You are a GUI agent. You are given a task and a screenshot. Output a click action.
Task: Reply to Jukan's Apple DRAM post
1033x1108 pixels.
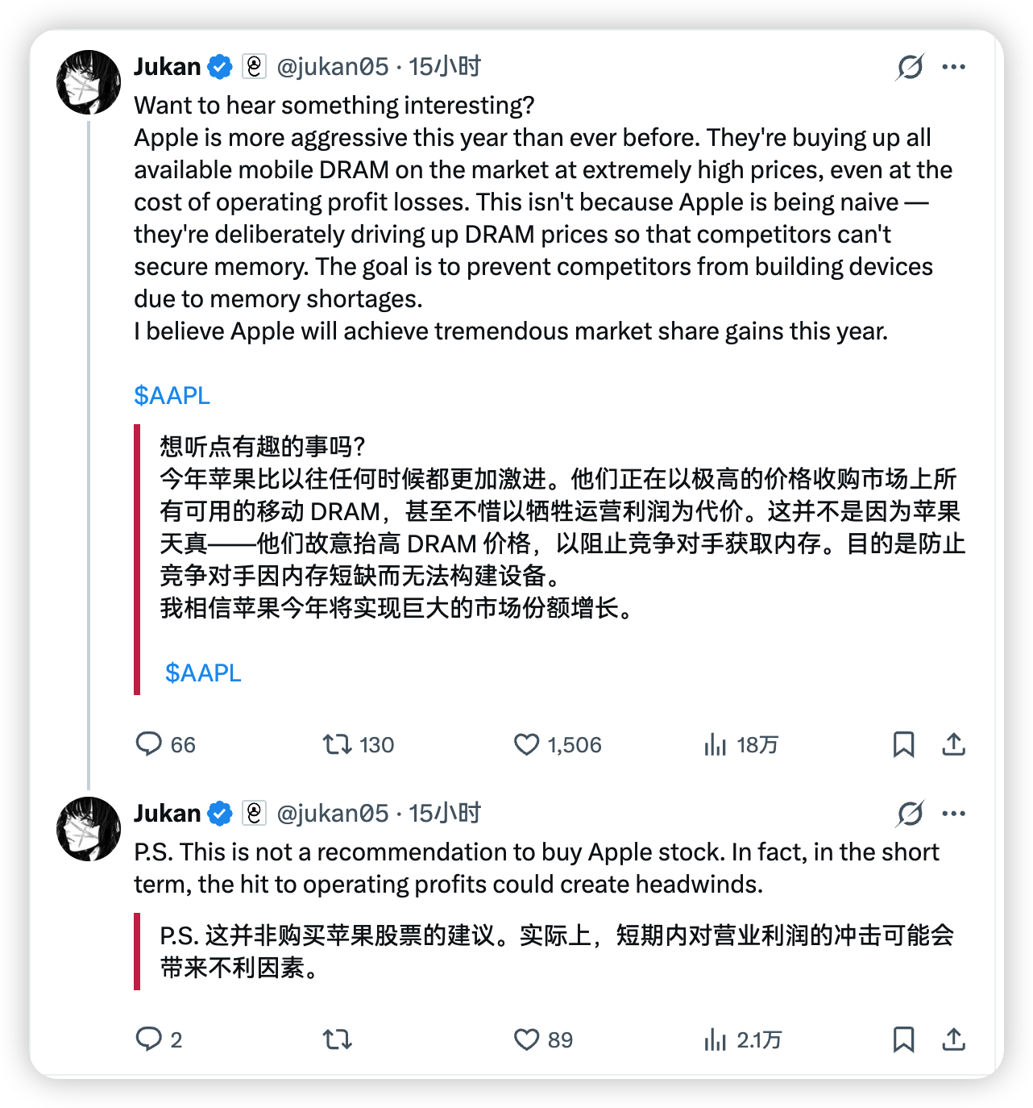tap(153, 745)
